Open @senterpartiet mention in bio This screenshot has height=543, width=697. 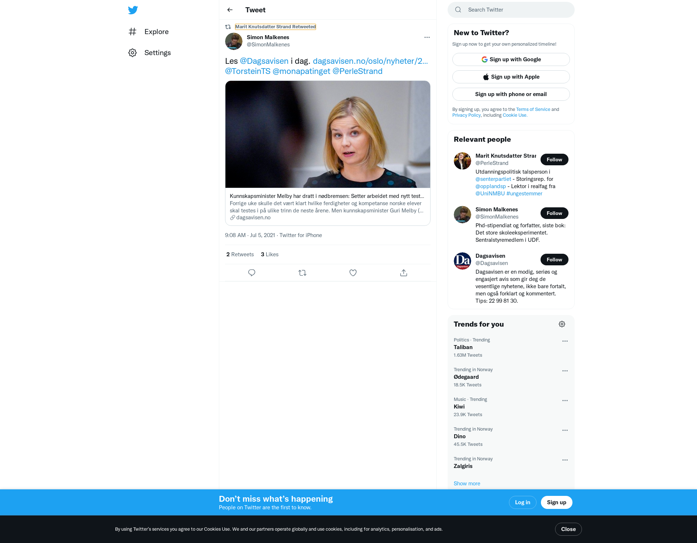(x=493, y=179)
